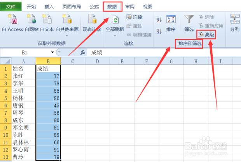
Task: Open the 排序 sort dialog
Action: point(171,23)
